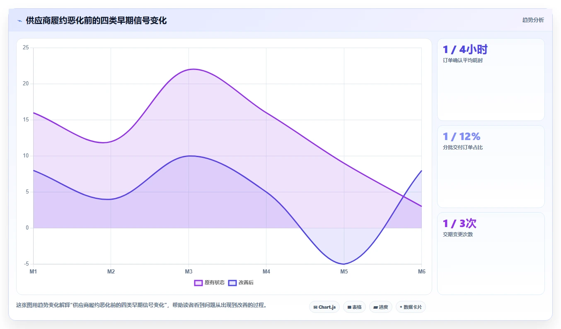
Task: Click the 进度 tag chip
Action: 380,307
